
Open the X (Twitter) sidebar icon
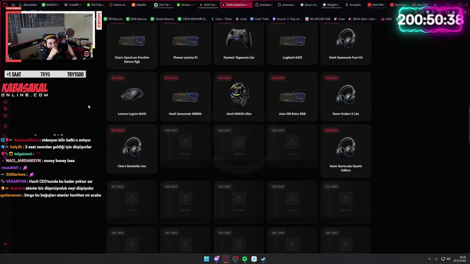pyautogui.click(x=5, y=126)
